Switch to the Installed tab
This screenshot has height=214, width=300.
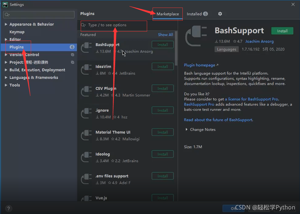coord(197,14)
